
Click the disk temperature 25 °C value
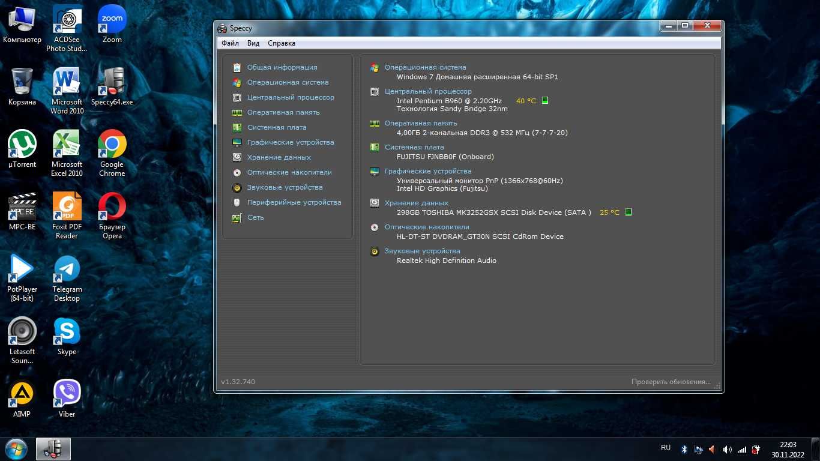(609, 212)
